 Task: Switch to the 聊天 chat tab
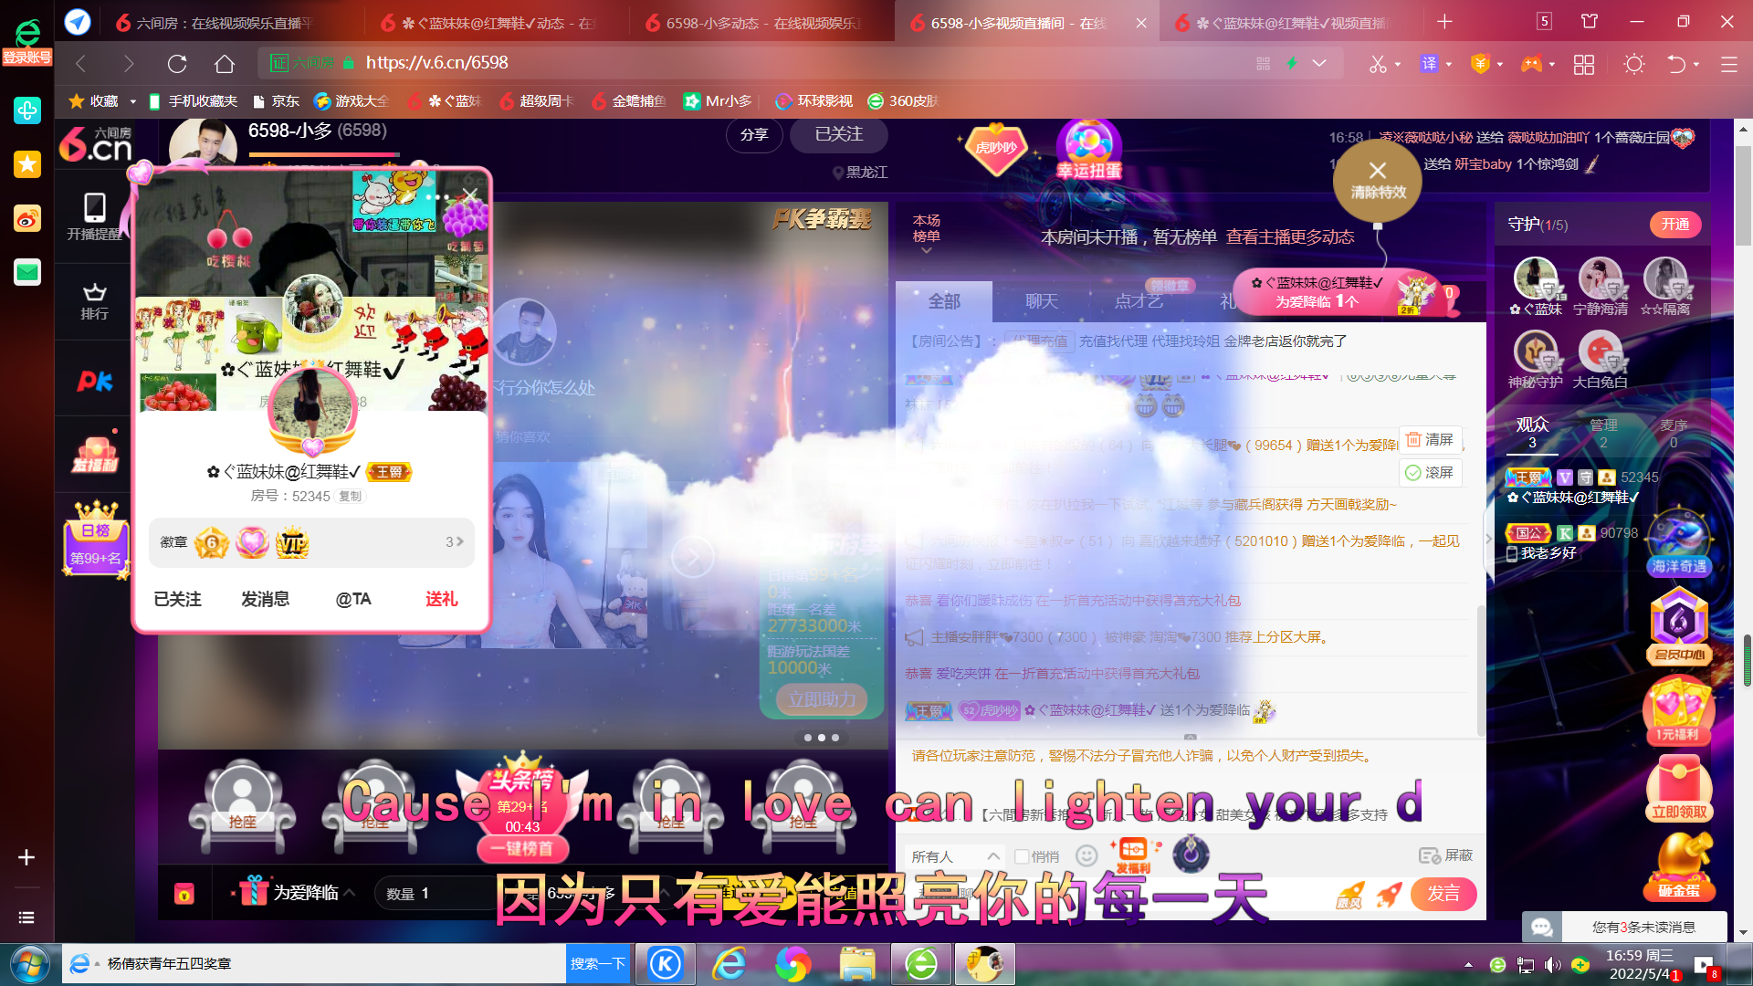tap(1041, 301)
